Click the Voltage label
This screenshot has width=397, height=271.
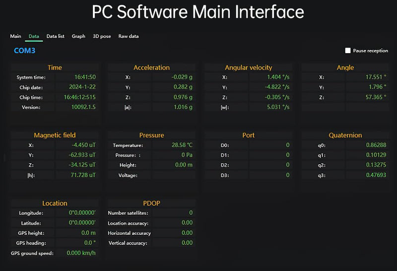click(128, 175)
